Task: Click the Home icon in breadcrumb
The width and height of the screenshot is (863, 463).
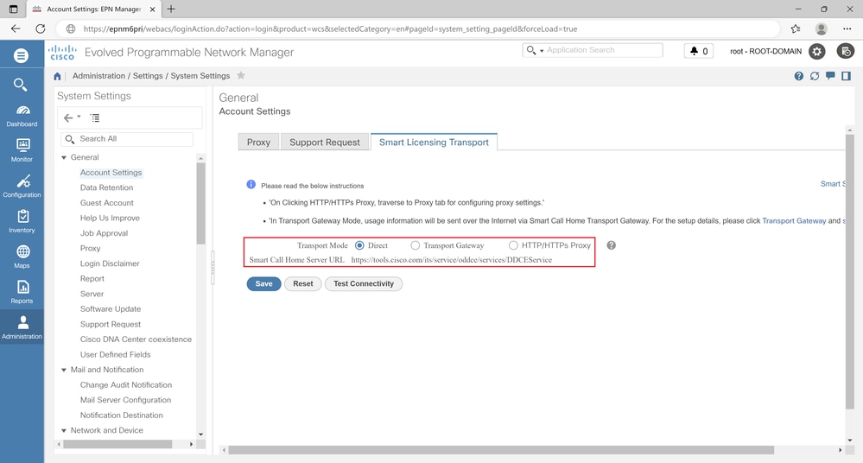Action: point(57,76)
